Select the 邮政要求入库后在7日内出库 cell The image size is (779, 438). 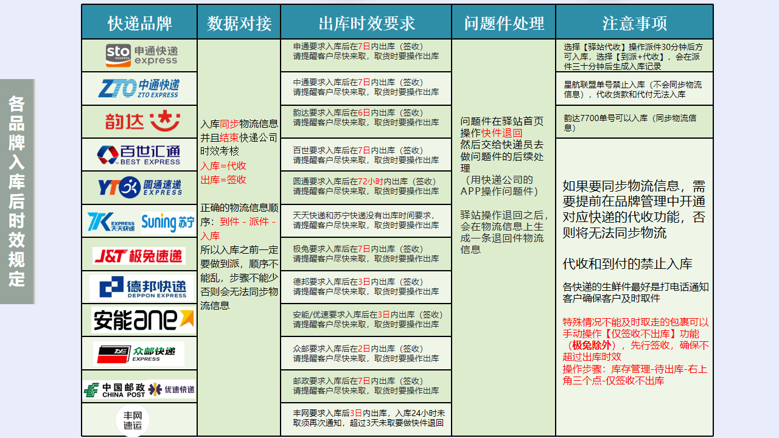[366, 386]
